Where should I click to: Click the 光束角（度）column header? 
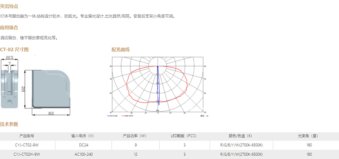point(308,136)
